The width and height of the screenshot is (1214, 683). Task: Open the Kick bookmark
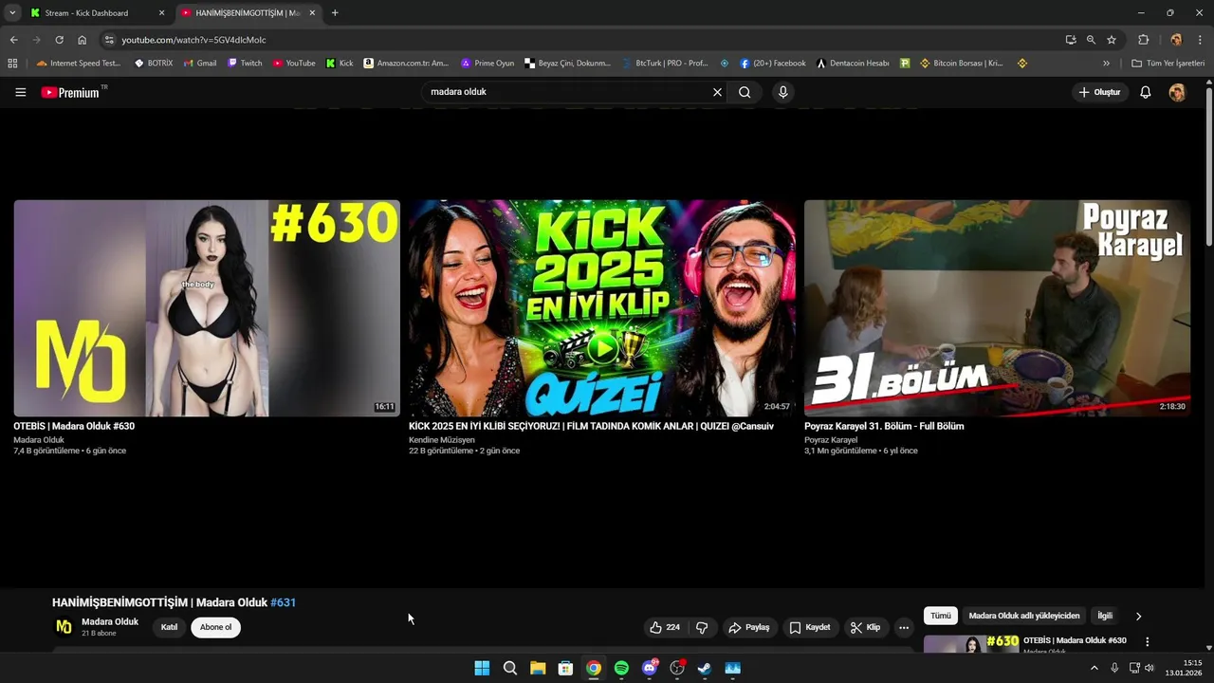click(x=340, y=64)
